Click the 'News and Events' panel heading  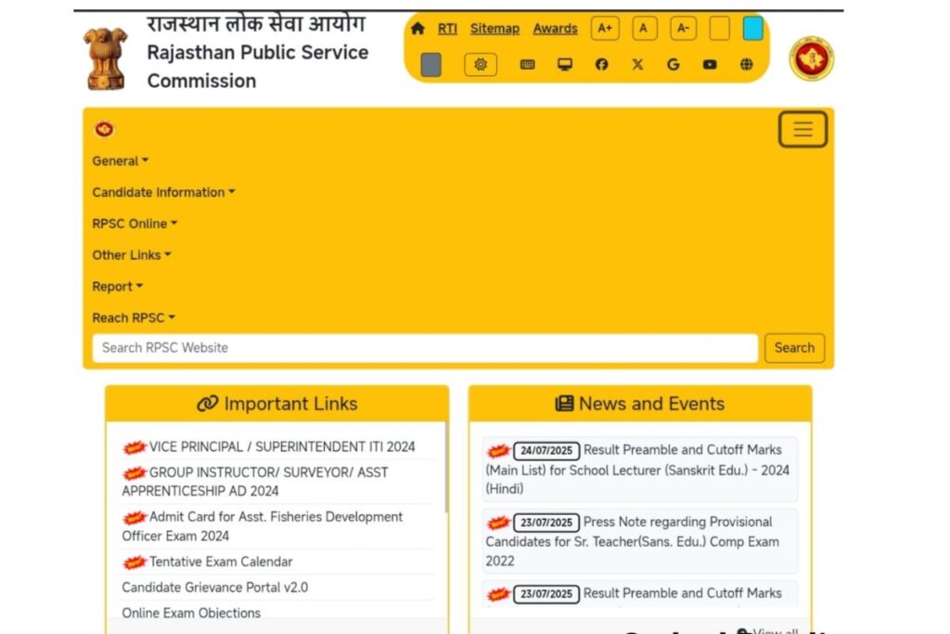coord(651,404)
